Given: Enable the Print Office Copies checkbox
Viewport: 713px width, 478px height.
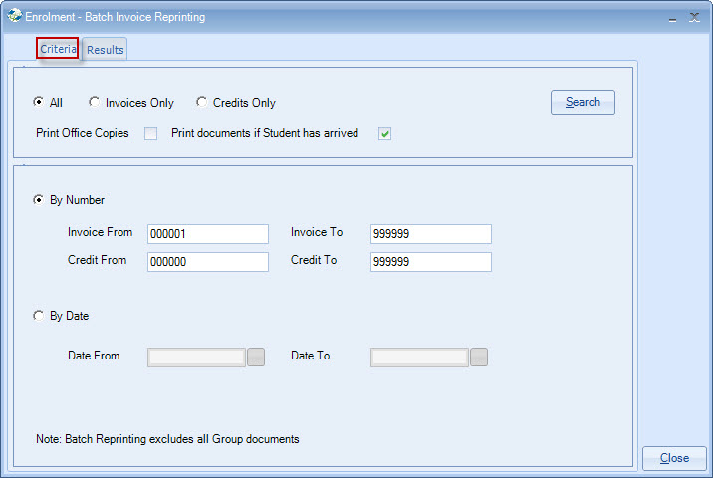Looking at the screenshot, I should coord(151,133).
